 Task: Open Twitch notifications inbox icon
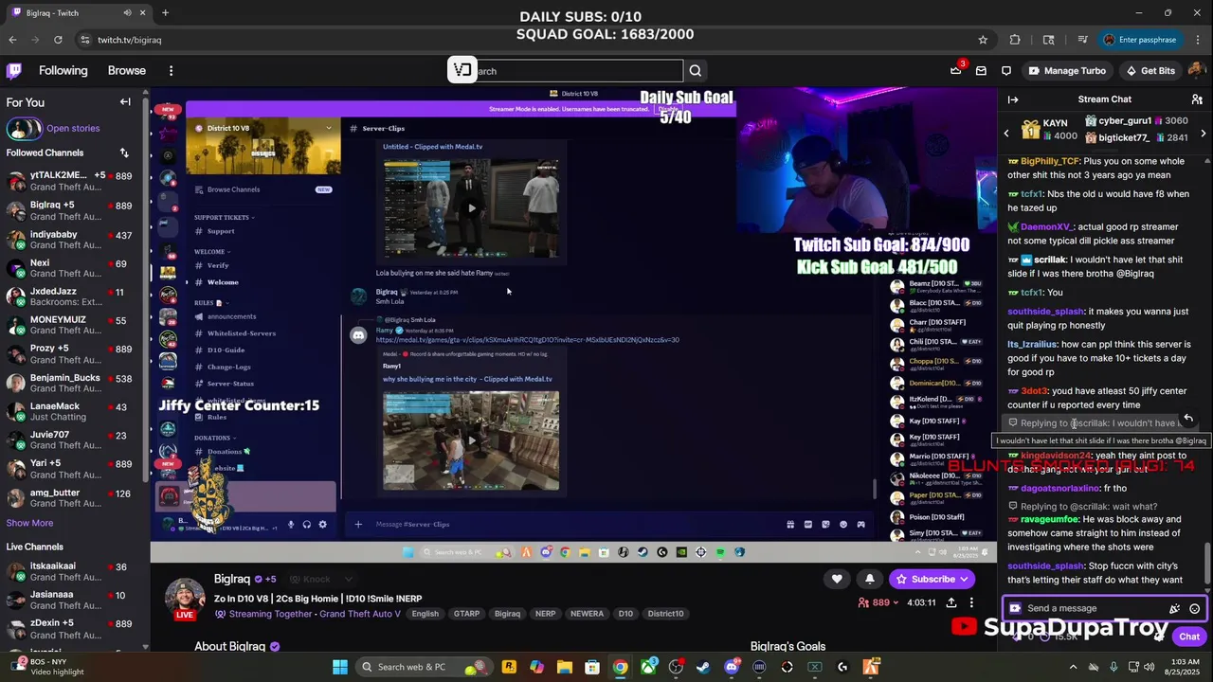coord(981,71)
